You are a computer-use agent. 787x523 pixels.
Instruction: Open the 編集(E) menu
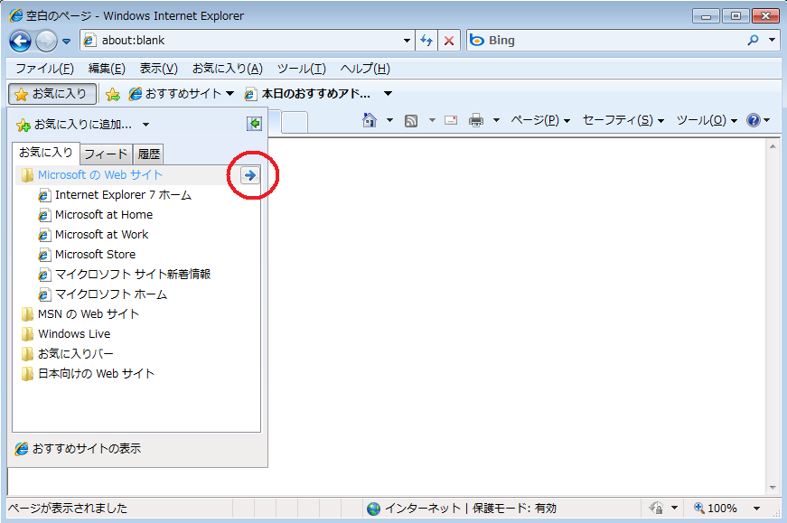pyautogui.click(x=107, y=69)
